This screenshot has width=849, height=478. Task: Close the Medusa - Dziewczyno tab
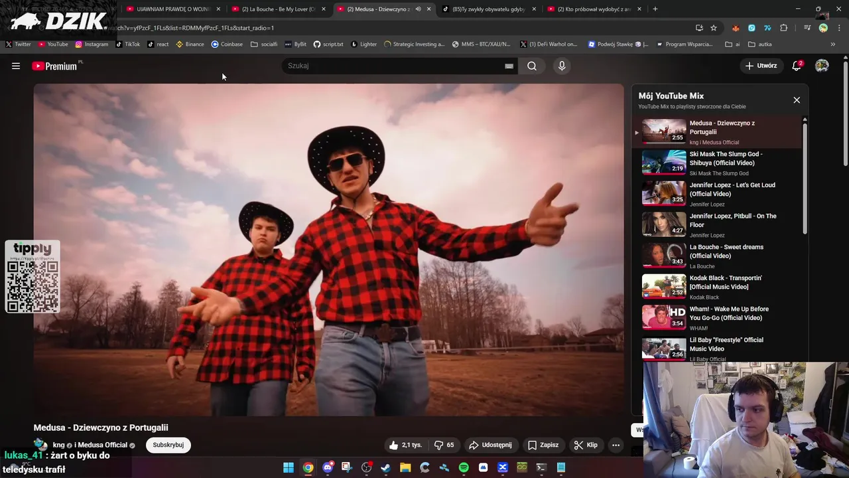coord(428,9)
